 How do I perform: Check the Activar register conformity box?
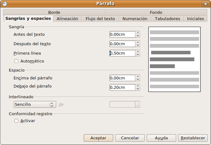[x=16, y=121]
